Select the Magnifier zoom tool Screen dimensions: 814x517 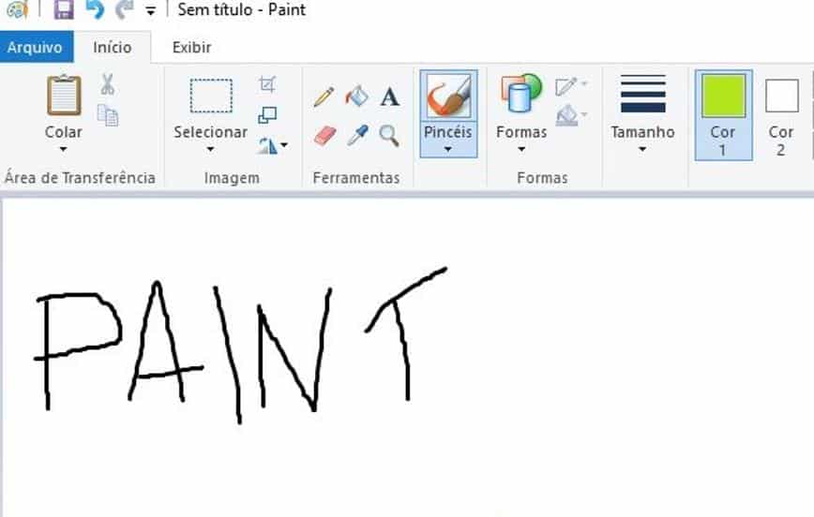pyautogui.click(x=389, y=136)
